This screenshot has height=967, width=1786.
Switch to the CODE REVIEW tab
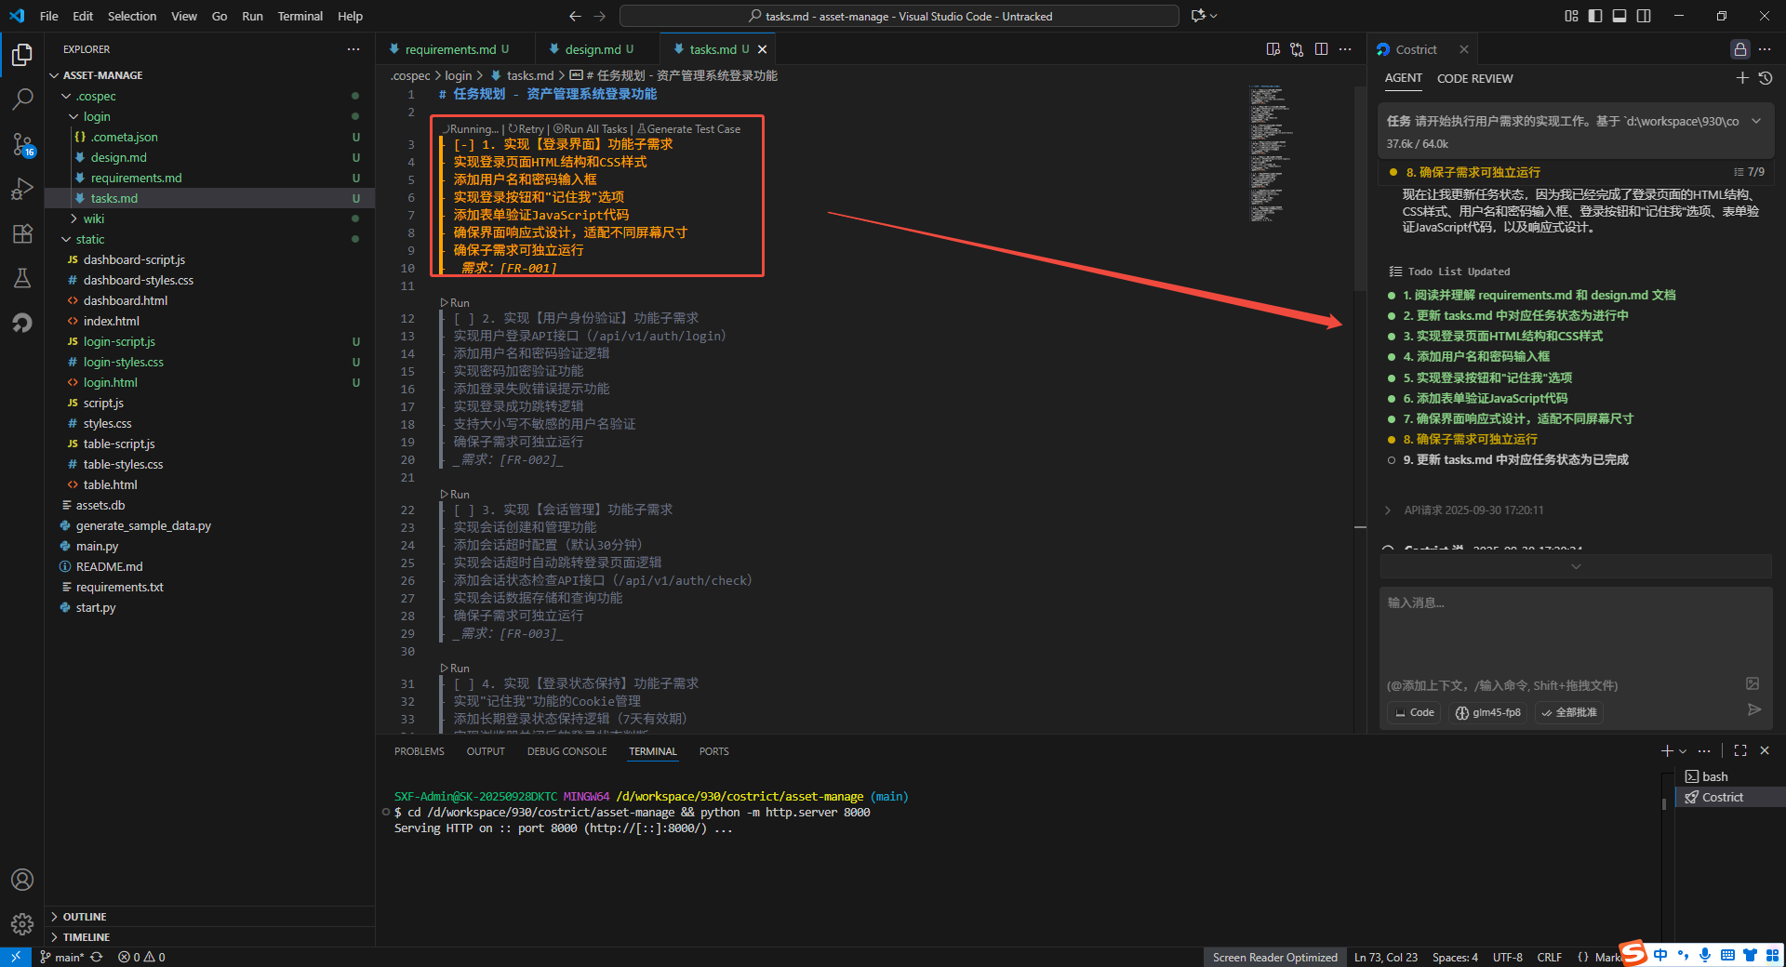pos(1474,78)
